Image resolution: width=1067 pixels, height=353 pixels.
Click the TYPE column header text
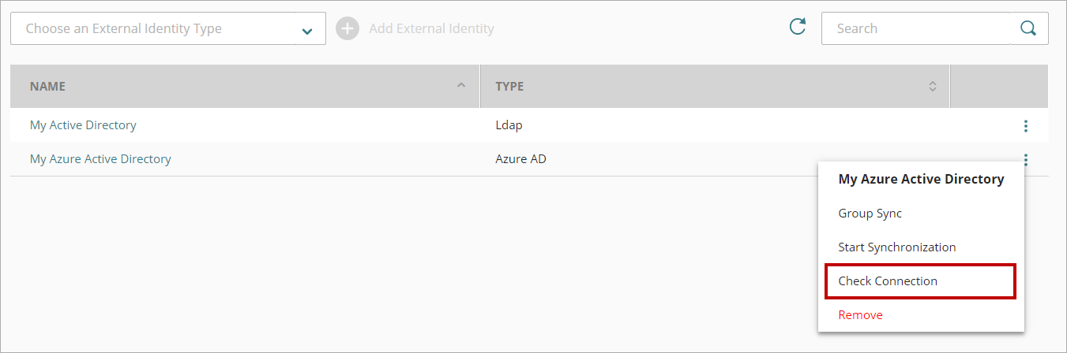point(509,87)
